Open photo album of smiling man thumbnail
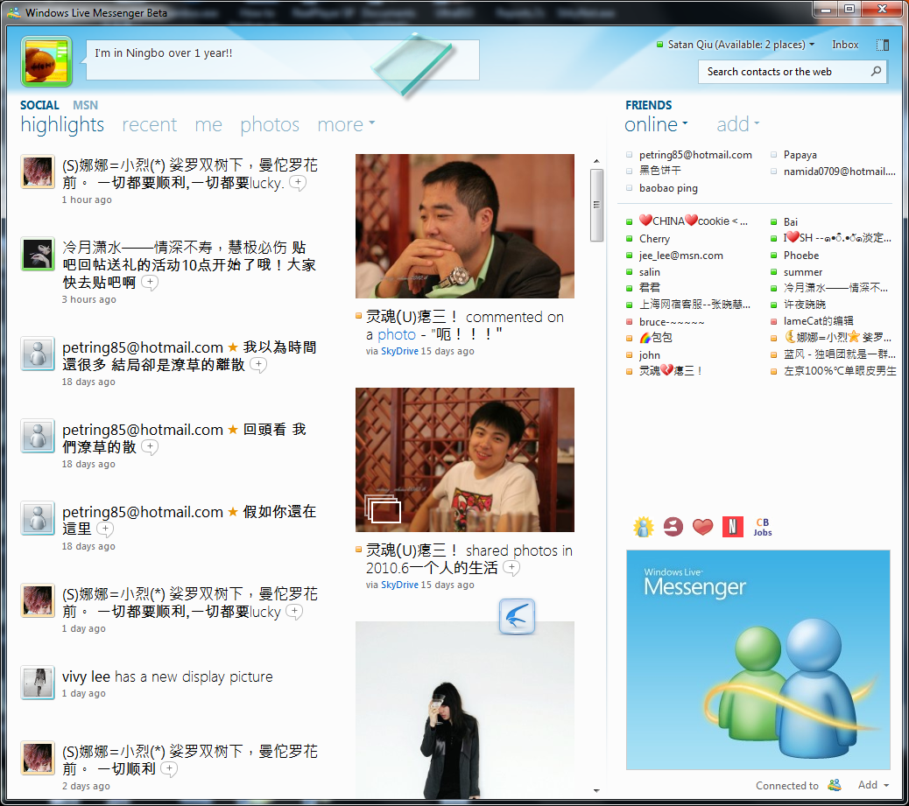The height and width of the screenshot is (806, 909). pos(465,459)
